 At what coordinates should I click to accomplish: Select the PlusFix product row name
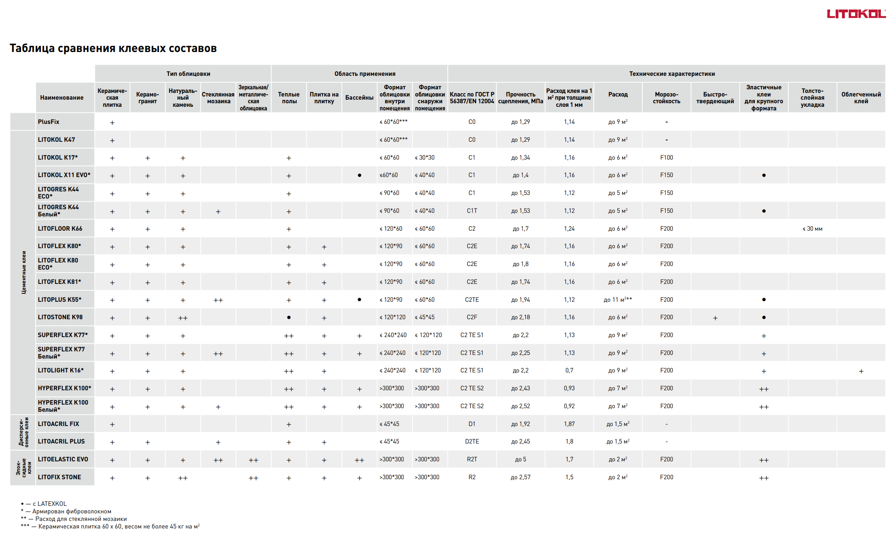pyautogui.click(x=48, y=122)
